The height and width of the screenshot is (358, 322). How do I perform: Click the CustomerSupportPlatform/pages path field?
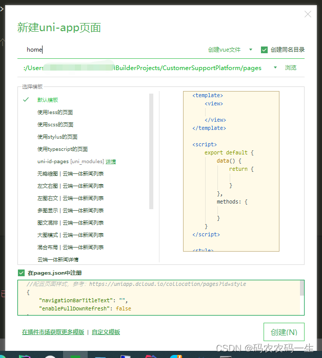(x=143, y=68)
